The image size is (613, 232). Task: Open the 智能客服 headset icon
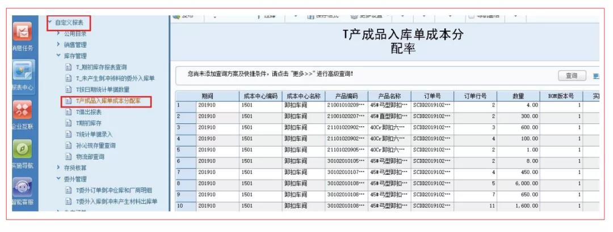[x=23, y=187]
